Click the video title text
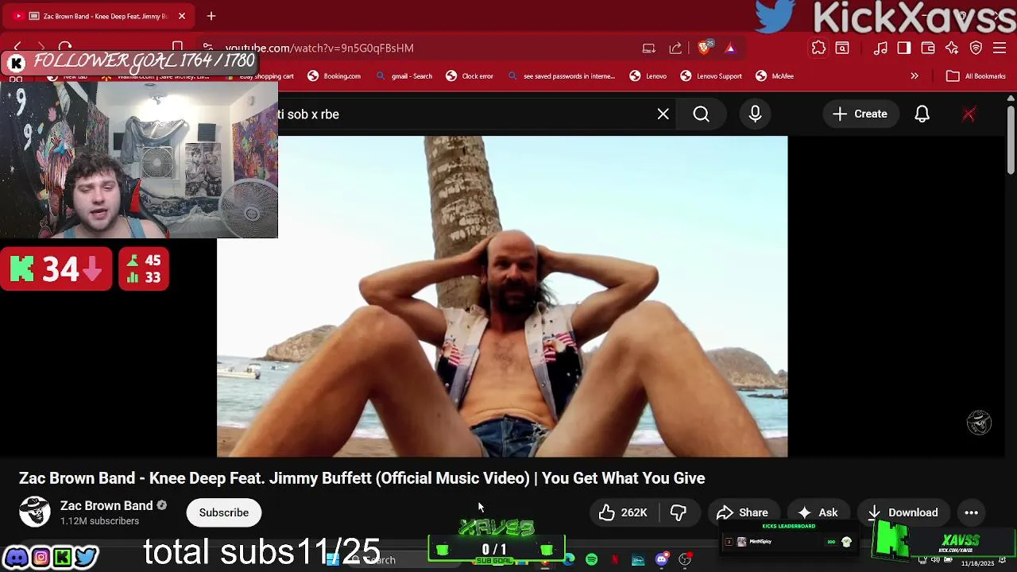This screenshot has height=572, width=1017. pyautogui.click(x=362, y=478)
